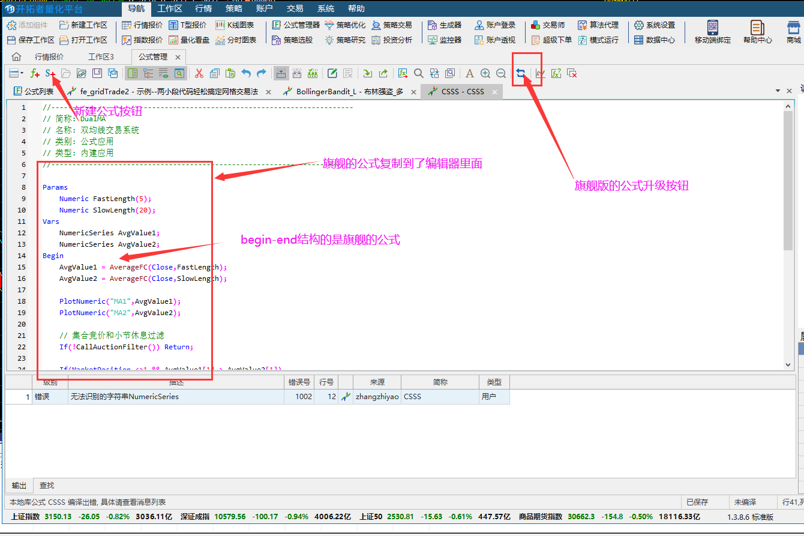The image size is (804, 536).
Task: Toggle the list-with-eye view button
Action: pyautogui.click(x=164, y=73)
